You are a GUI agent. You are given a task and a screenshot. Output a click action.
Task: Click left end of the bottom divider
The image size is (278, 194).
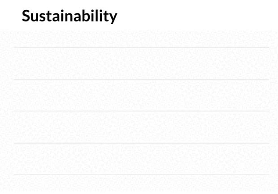tap(15, 175)
